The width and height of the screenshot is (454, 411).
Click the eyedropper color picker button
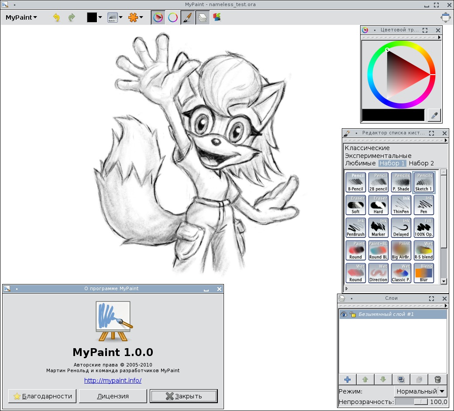[434, 115]
